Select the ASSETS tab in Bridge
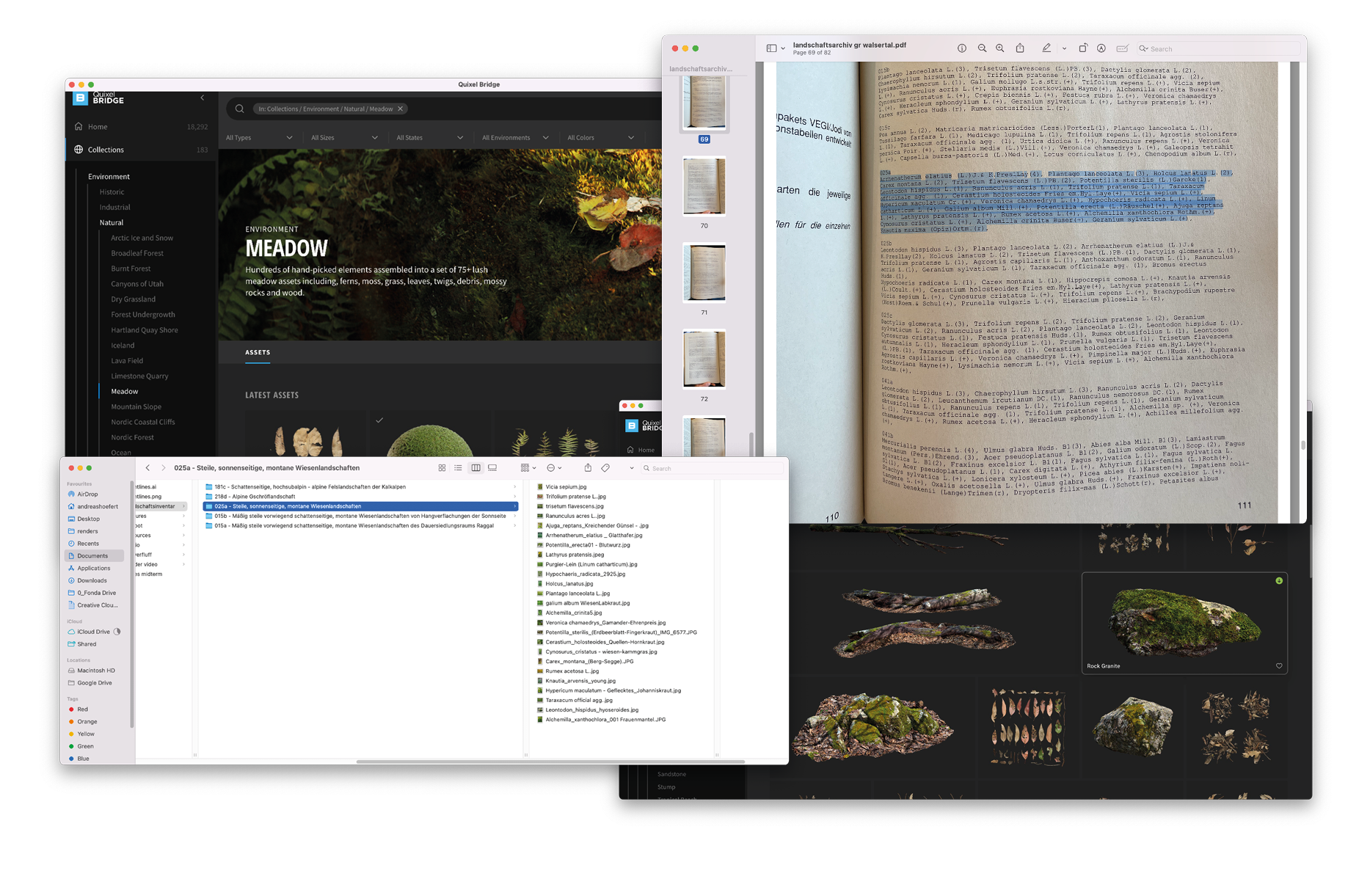Screen dimensions: 1370x887 258,352
